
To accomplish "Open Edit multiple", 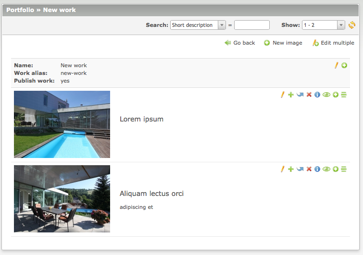I will point(333,43).
